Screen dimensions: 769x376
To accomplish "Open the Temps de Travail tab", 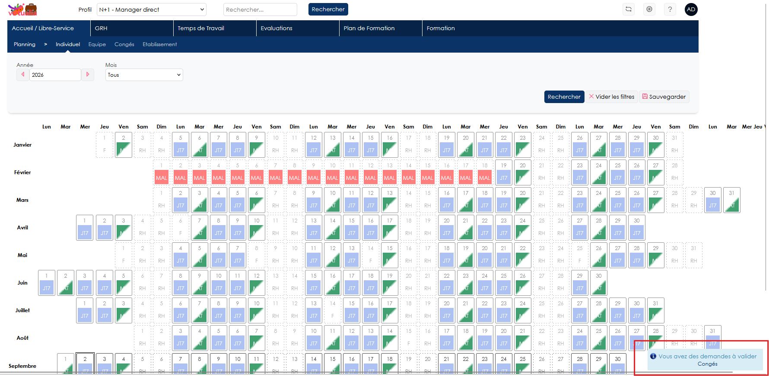I will coord(215,28).
